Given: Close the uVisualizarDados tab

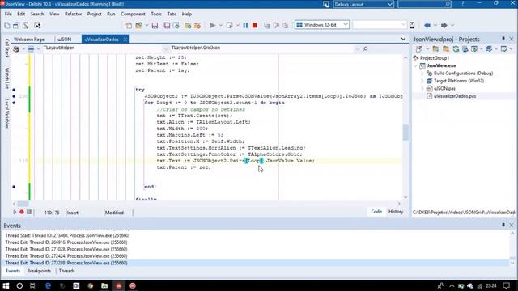Looking at the screenshot, I should point(125,40).
